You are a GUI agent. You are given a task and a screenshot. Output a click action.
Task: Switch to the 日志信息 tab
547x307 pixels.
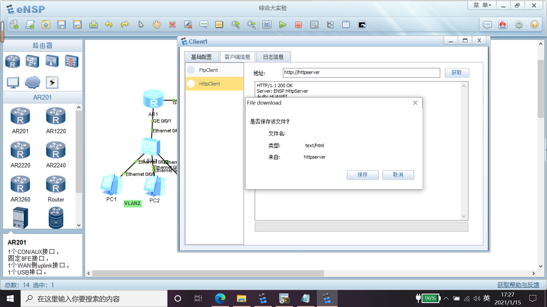(x=273, y=57)
